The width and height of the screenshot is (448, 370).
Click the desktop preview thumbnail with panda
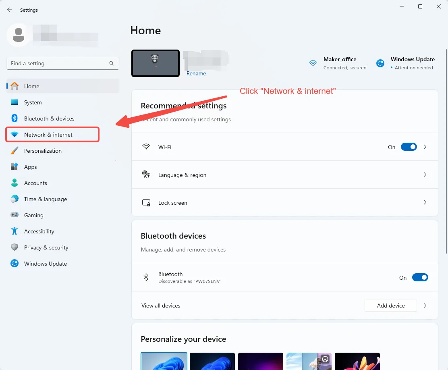[156, 63]
